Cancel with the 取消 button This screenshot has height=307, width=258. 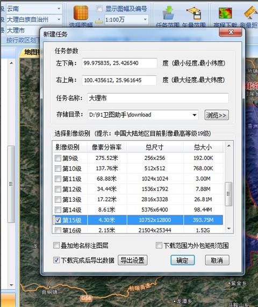tap(217, 260)
